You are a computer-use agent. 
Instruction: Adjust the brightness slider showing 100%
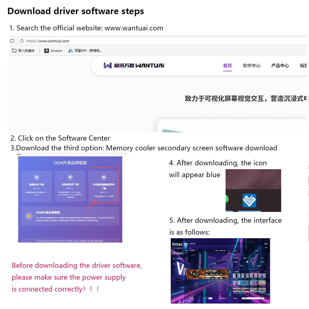pyautogui.click(x=253, y=298)
